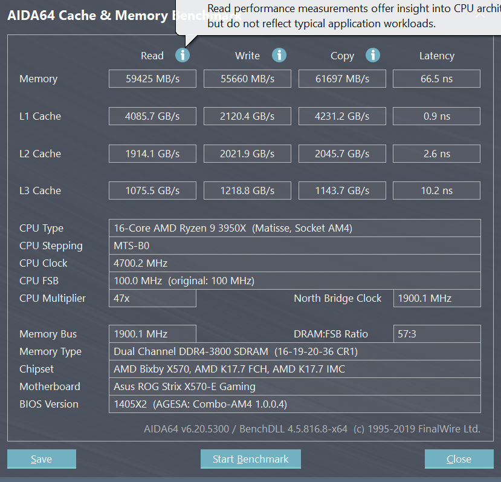Click the CPU Type label
Image resolution: width=501 pixels, height=482 pixels.
click(x=41, y=229)
